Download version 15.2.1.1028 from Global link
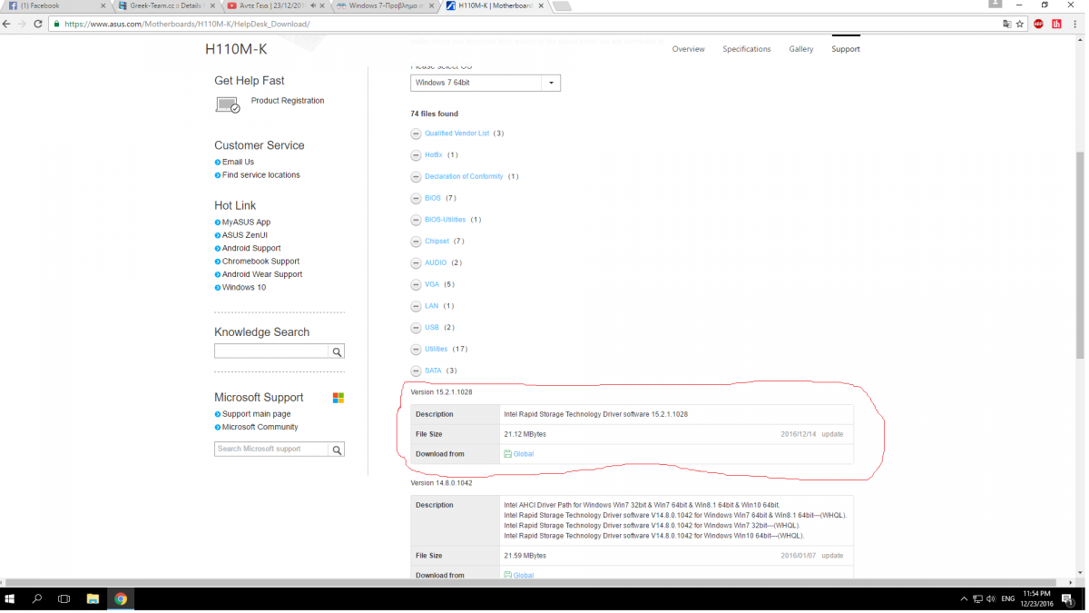 point(523,454)
